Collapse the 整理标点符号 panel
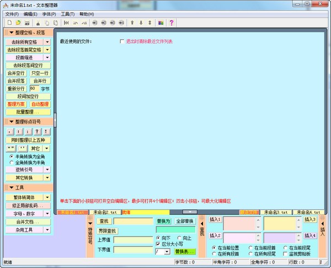The width and height of the screenshot is (331, 268). click(x=12, y=122)
